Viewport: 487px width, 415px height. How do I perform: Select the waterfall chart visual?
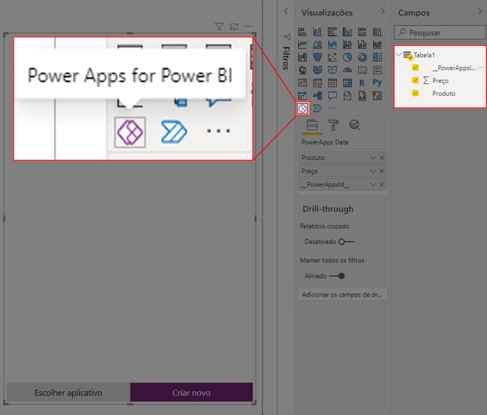pyautogui.click(x=302, y=57)
